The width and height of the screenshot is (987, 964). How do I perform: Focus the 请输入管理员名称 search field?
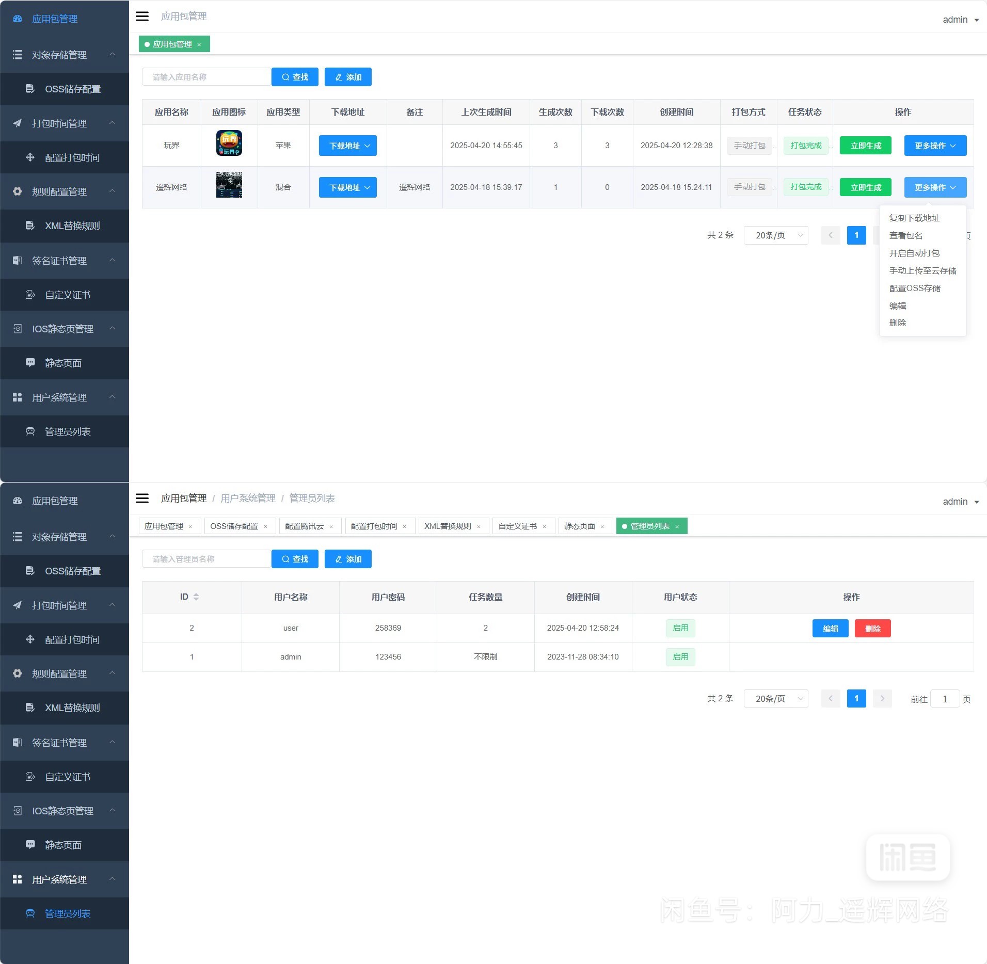point(206,559)
